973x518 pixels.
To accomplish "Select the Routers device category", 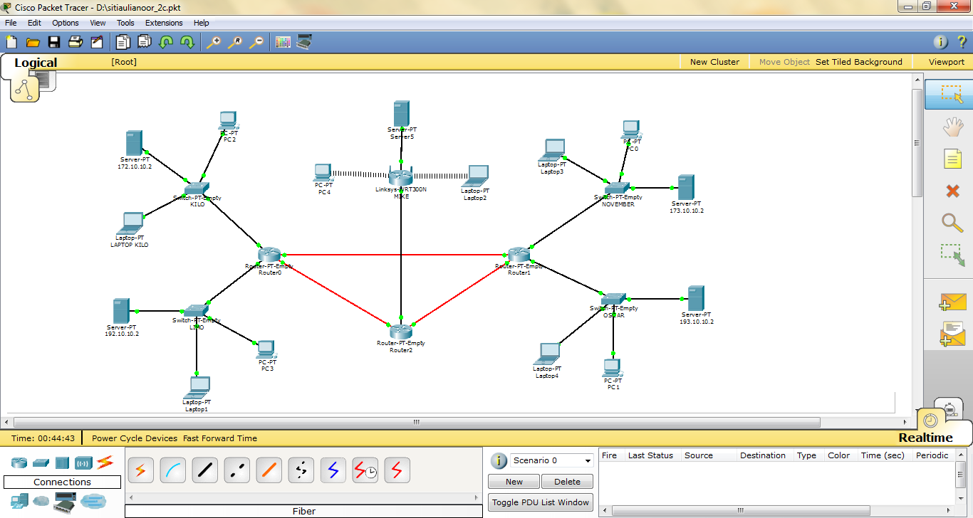I will [19, 463].
